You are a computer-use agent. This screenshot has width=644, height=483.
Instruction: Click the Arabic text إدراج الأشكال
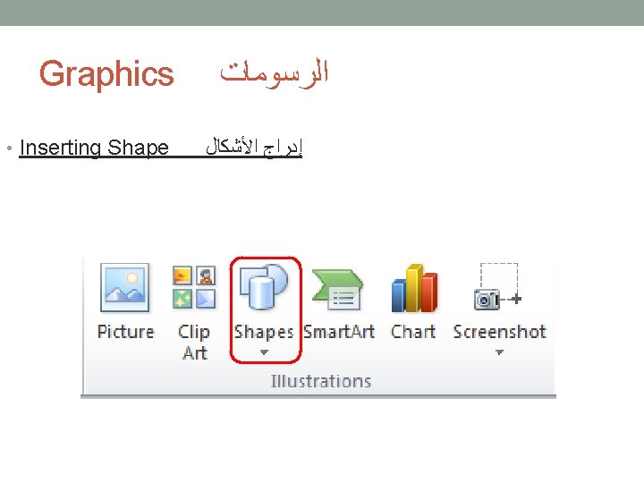(254, 147)
